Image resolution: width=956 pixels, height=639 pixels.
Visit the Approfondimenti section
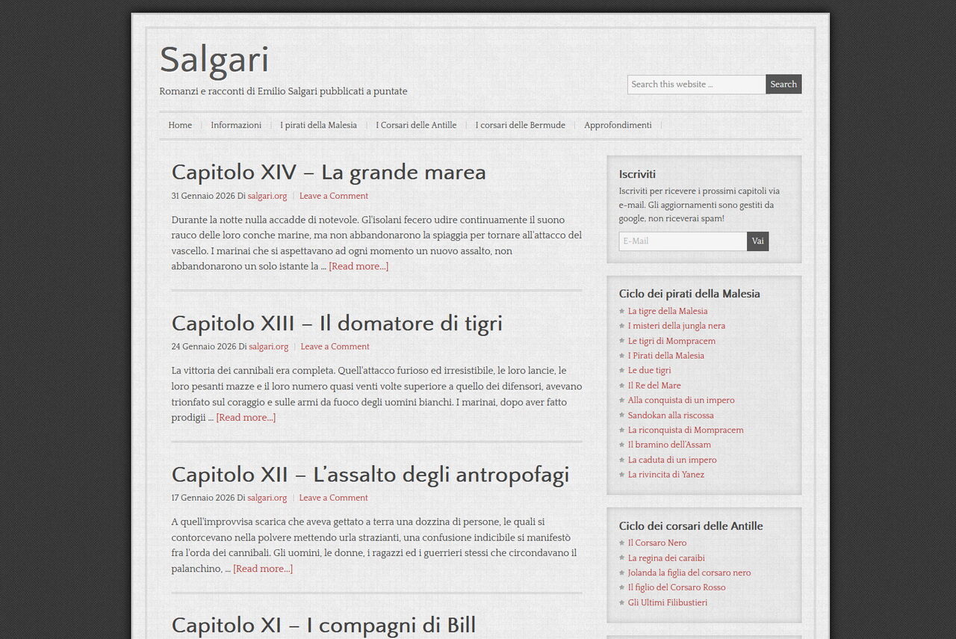tap(618, 125)
